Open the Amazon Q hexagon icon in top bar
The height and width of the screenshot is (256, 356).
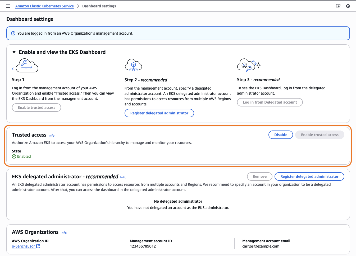(x=348, y=6)
